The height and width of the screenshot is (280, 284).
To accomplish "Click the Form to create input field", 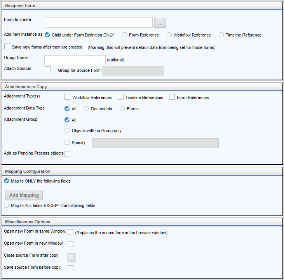I will coord(98,23).
